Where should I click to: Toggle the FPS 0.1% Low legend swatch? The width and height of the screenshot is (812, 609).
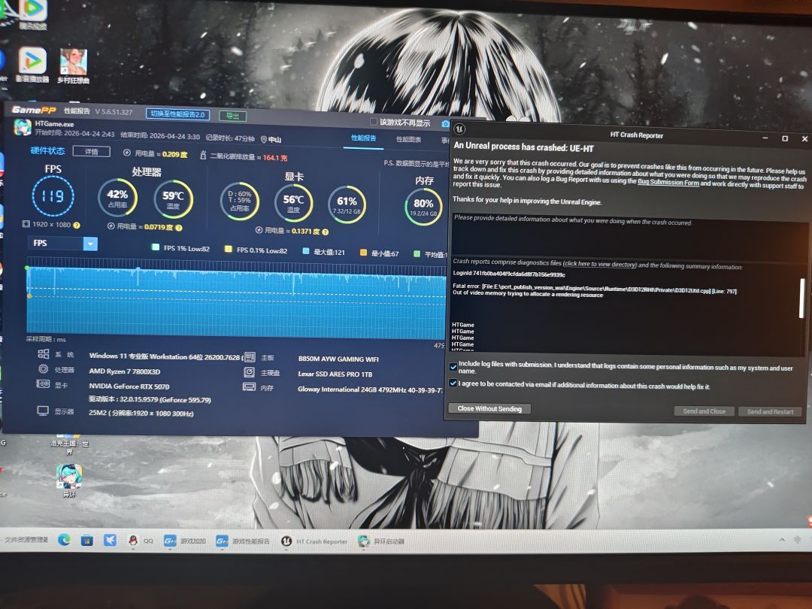[x=228, y=249]
